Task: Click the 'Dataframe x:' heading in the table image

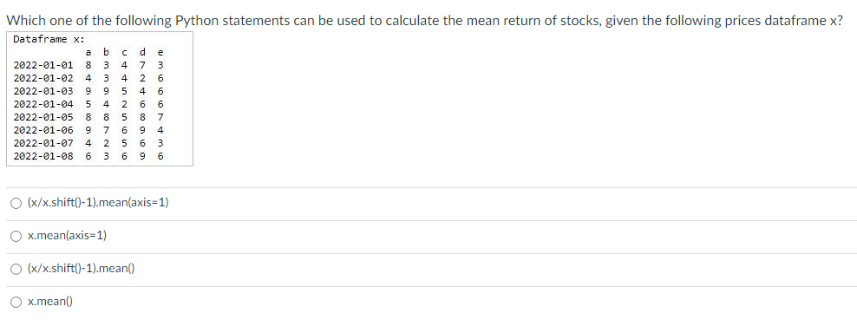Action: click(x=49, y=39)
